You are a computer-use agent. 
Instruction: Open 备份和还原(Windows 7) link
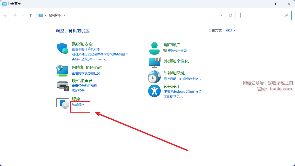[89, 59]
